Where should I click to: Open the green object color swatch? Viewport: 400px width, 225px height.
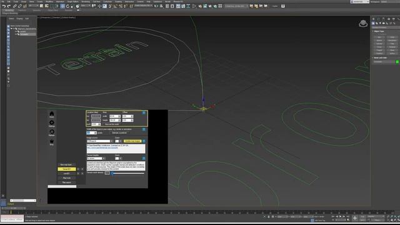pyautogui.click(x=397, y=61)
